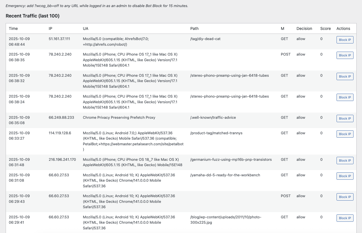Click the Path column header
This screenshot has width=362, height=233.
(194, 28)
